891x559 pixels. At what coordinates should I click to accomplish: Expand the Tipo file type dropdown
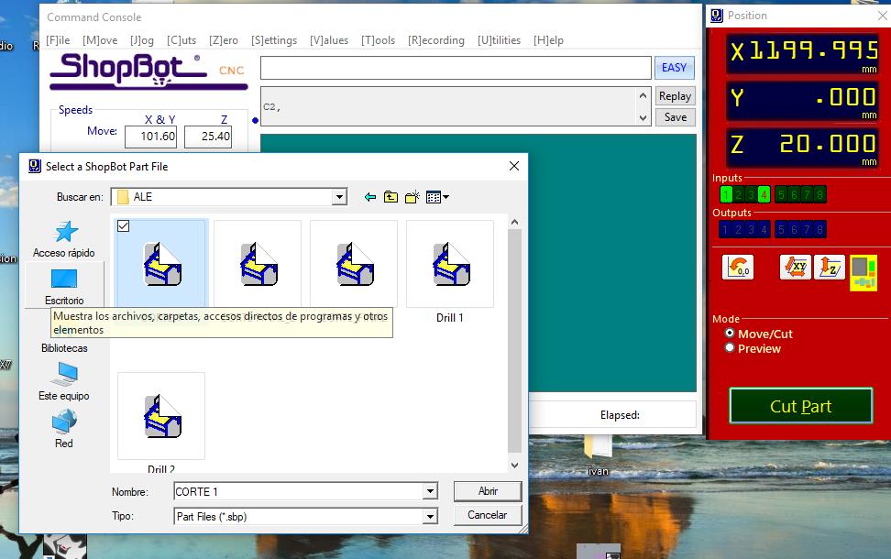430,517
